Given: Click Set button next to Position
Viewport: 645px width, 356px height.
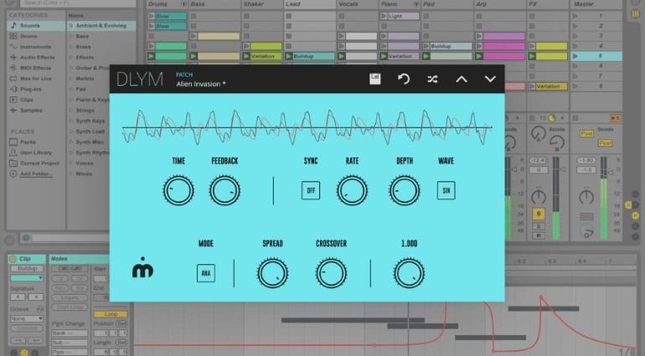Looking at the screenshot, I should tap(121, 323).
